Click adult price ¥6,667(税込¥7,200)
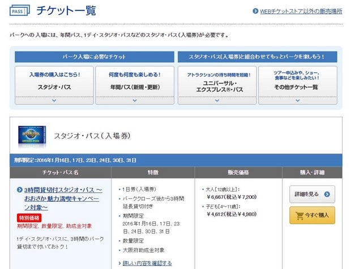Image resolution: width=351 pixels, height=269 pixels. pyautogui.click(x=232, y=197)
